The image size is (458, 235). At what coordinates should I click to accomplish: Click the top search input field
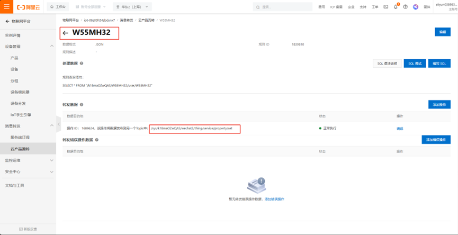coord(283,7)
